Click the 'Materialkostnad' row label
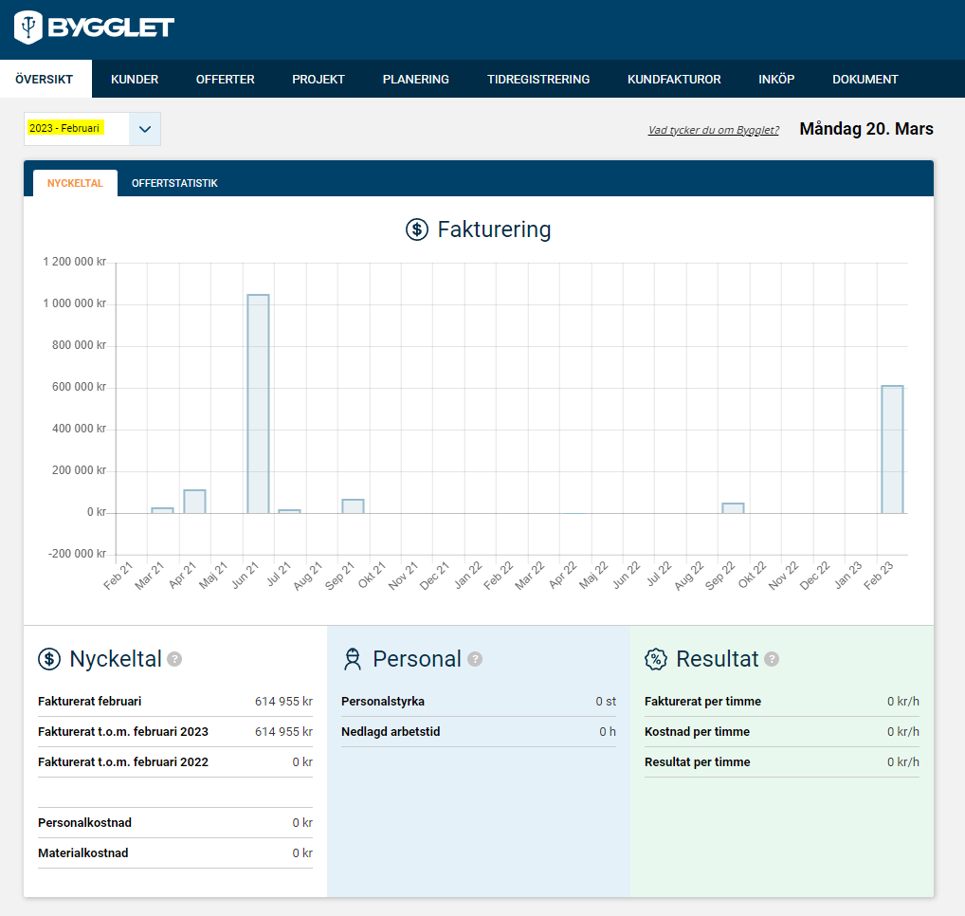This screenshot has width=965, height=916. (83, 852)
